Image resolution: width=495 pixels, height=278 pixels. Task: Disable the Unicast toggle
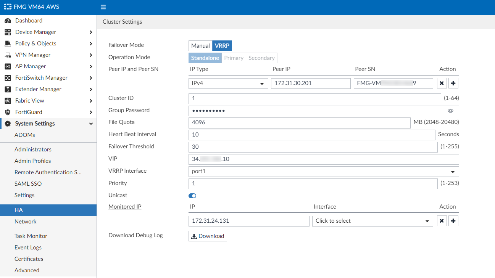(192, 196)
